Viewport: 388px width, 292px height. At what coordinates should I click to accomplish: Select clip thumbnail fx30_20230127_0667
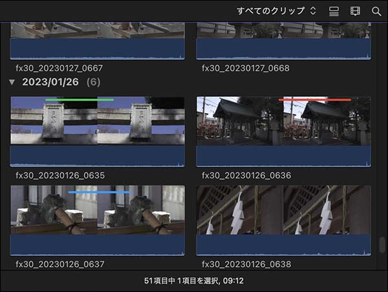pos(98,41)
